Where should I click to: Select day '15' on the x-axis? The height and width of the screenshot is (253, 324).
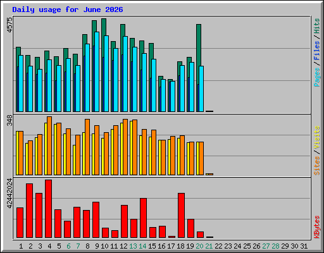(x=152, y=246)
